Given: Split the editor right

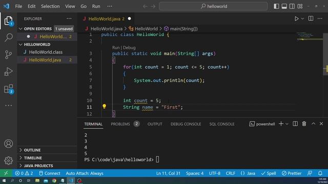Looking at the screenshot, I should coord(311,18).
